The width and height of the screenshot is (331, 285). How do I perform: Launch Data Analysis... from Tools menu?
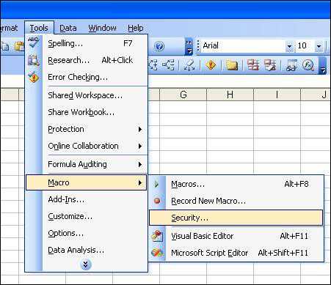tap(87, 250)
